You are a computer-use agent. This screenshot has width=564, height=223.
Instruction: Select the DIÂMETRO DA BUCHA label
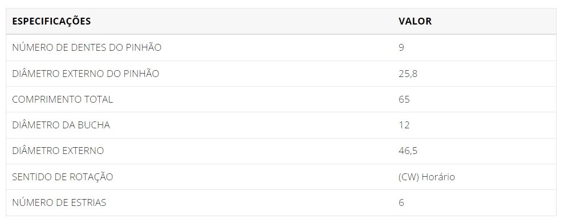point(61,125)
